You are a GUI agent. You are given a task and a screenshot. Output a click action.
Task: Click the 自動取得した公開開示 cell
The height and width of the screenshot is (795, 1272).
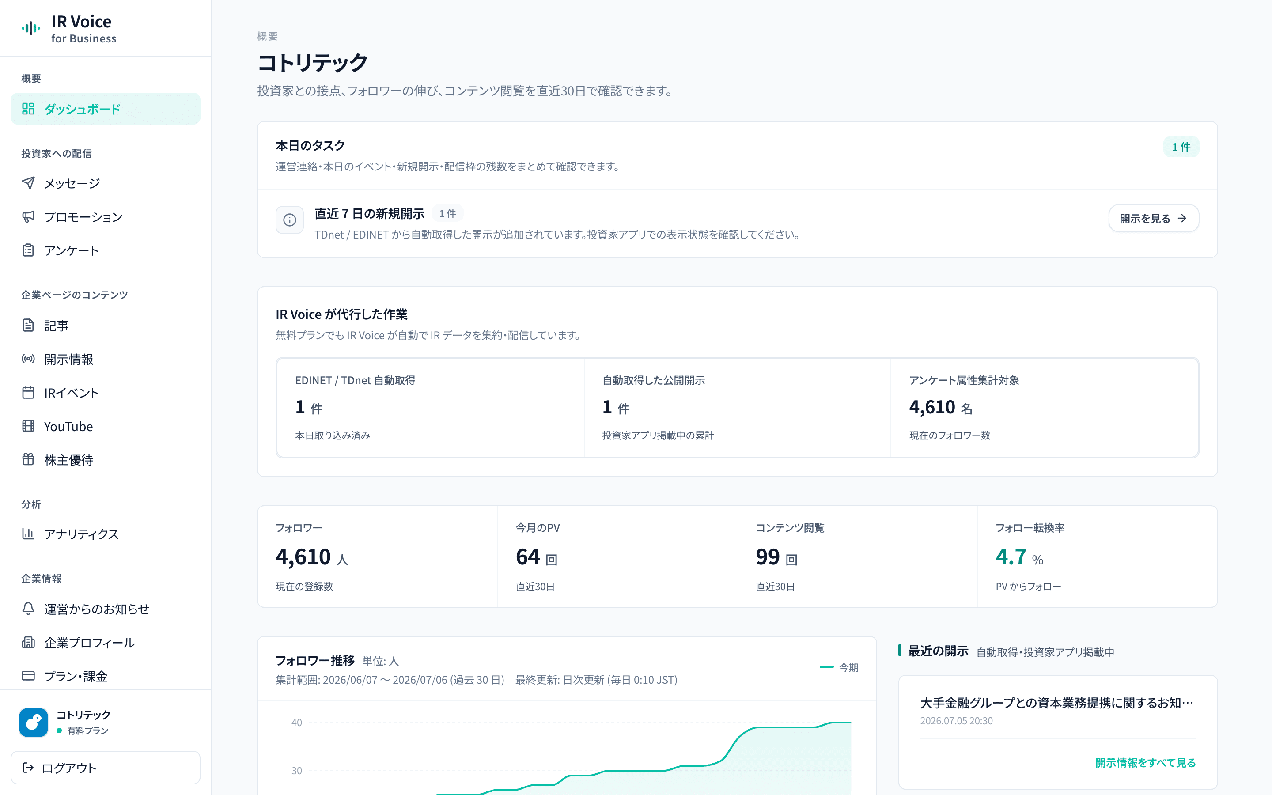point(738,408)
